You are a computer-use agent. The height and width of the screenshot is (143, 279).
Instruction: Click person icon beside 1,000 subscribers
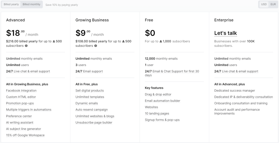coord(161,41)
